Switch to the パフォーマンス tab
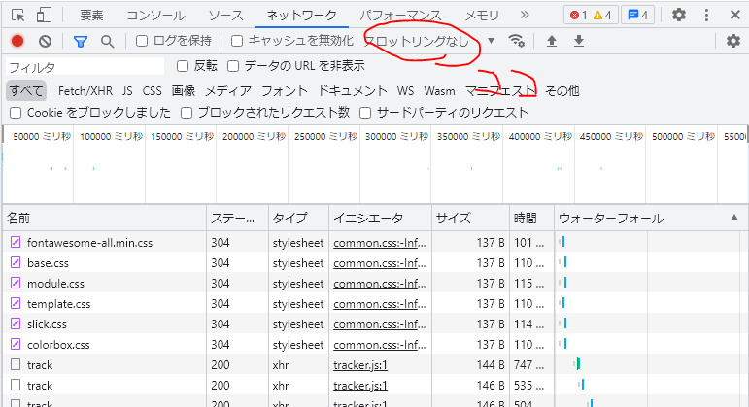749x407 pixels. point(399,15)
